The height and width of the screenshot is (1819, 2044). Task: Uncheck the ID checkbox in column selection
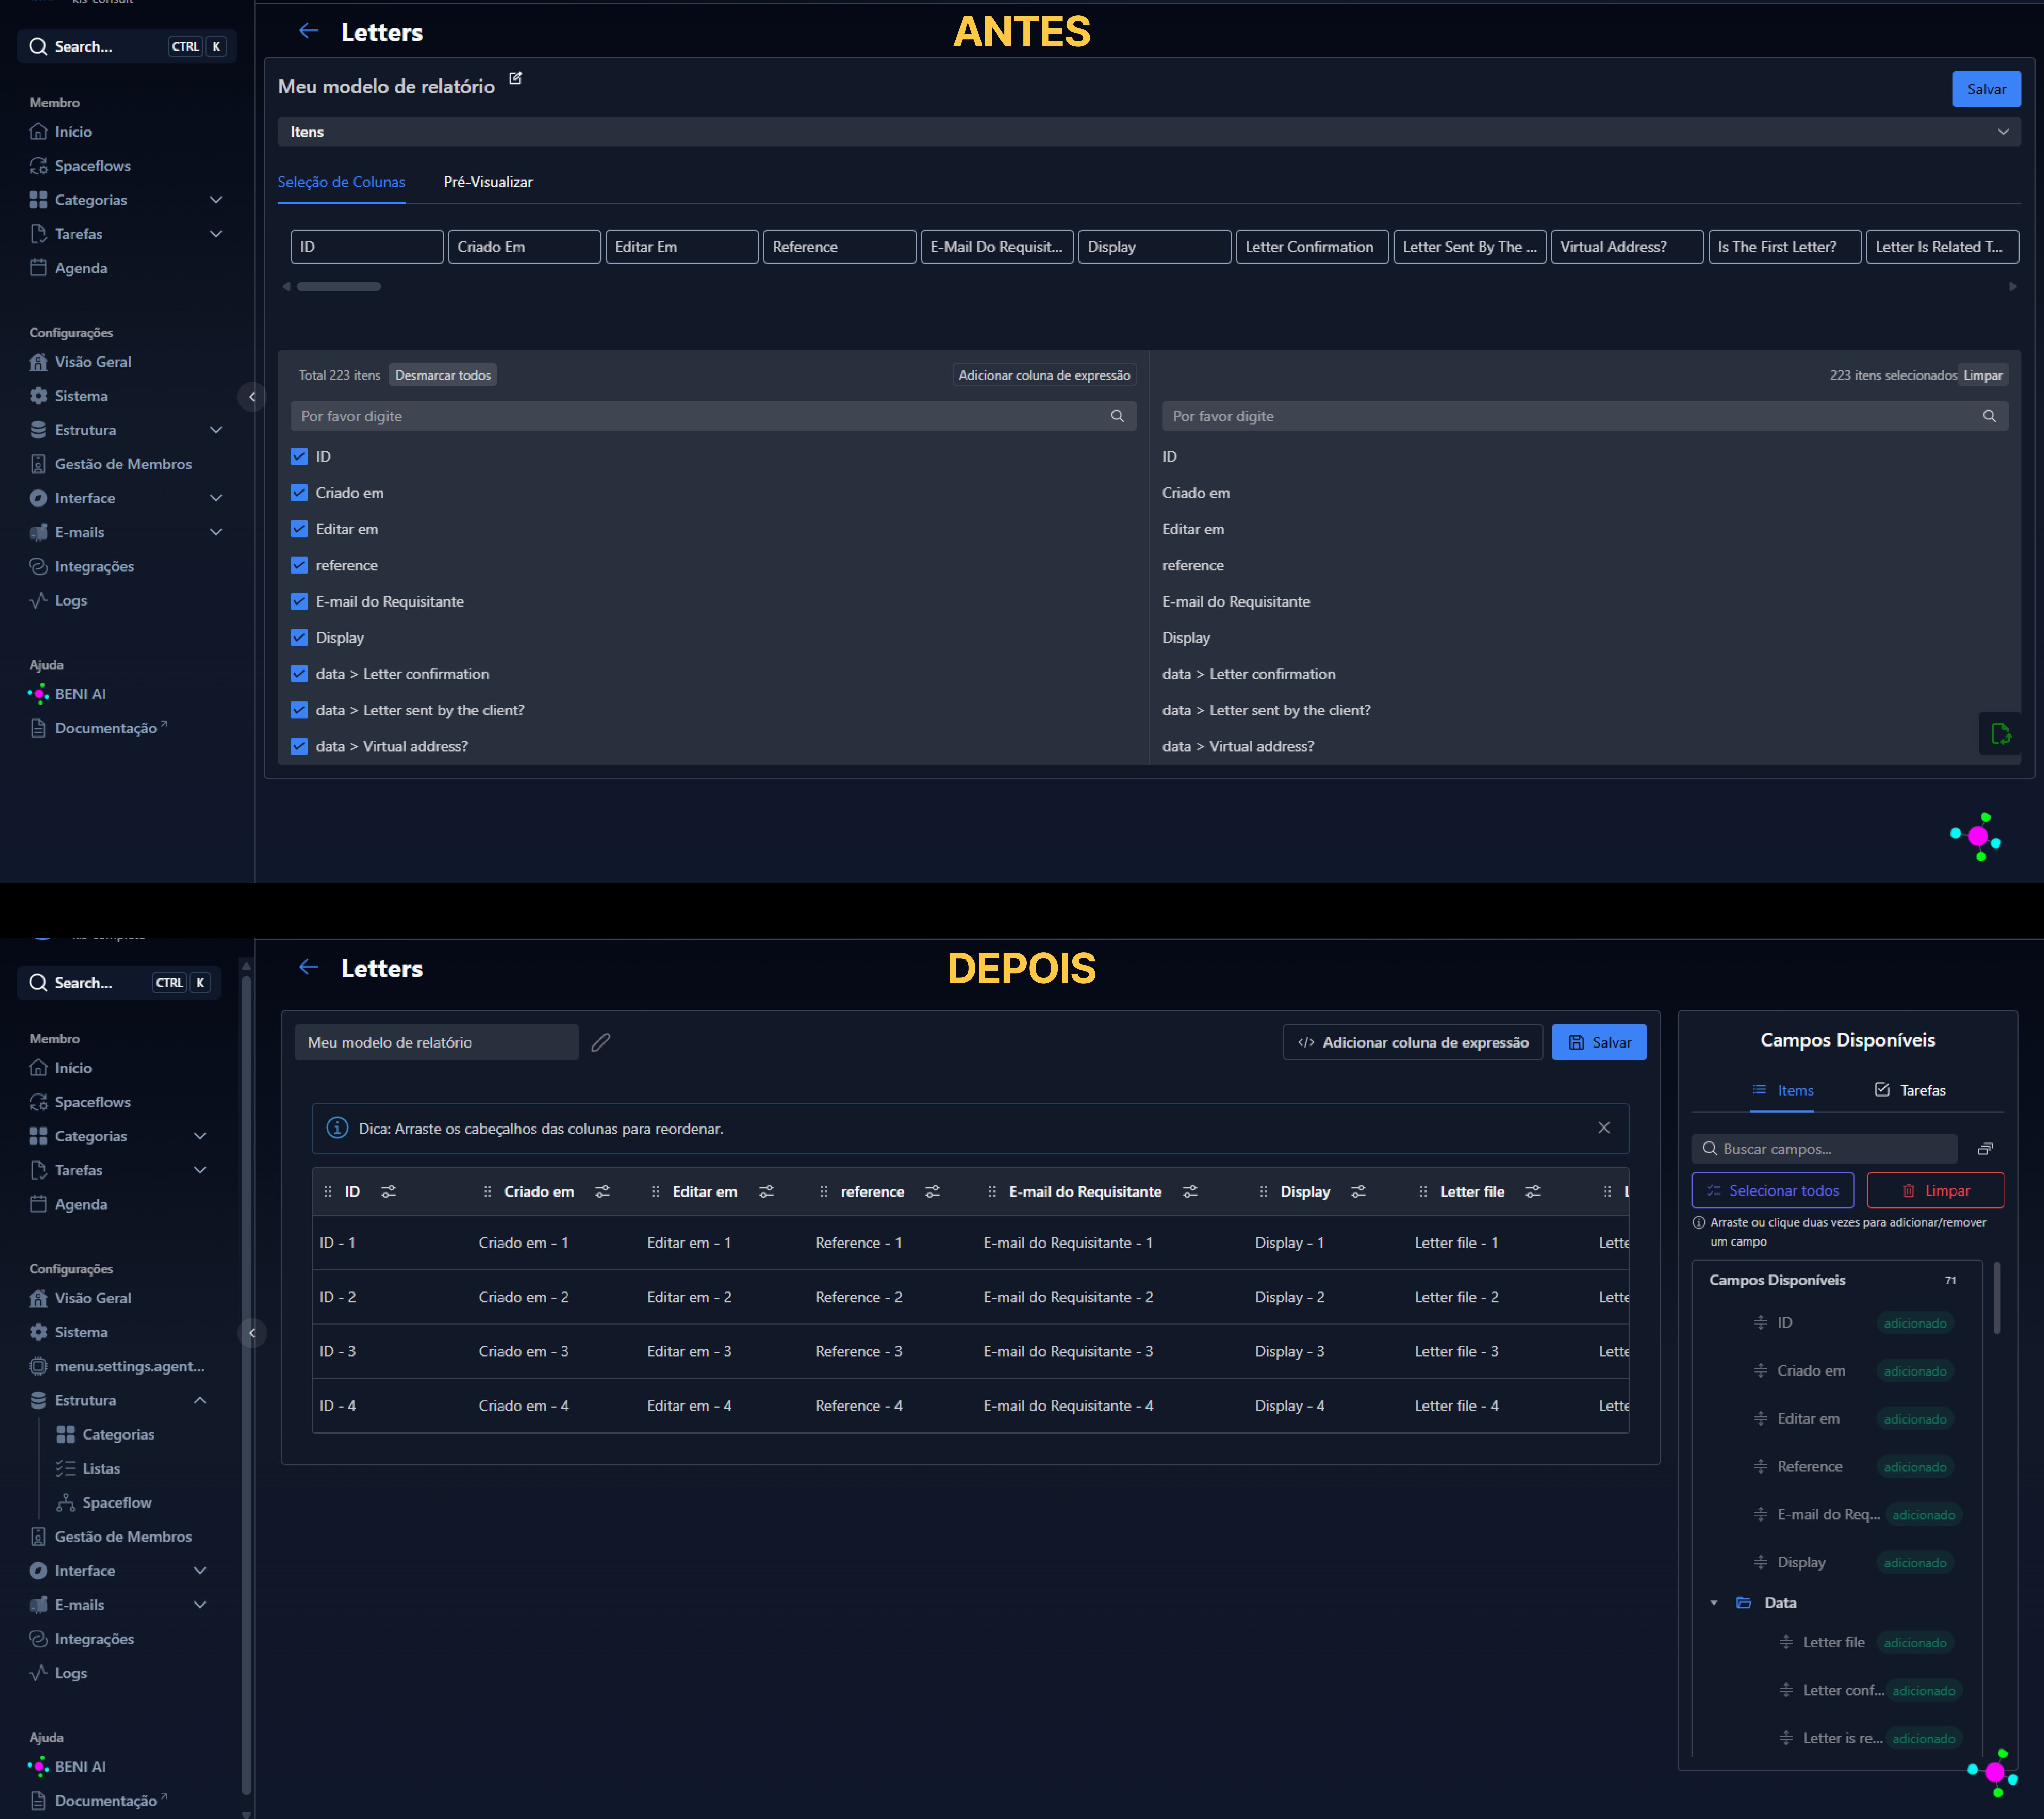[299, 456]
